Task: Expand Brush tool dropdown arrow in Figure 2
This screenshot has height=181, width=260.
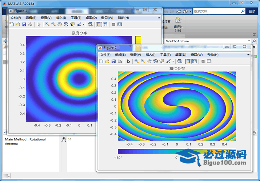Action: [173, 61]
